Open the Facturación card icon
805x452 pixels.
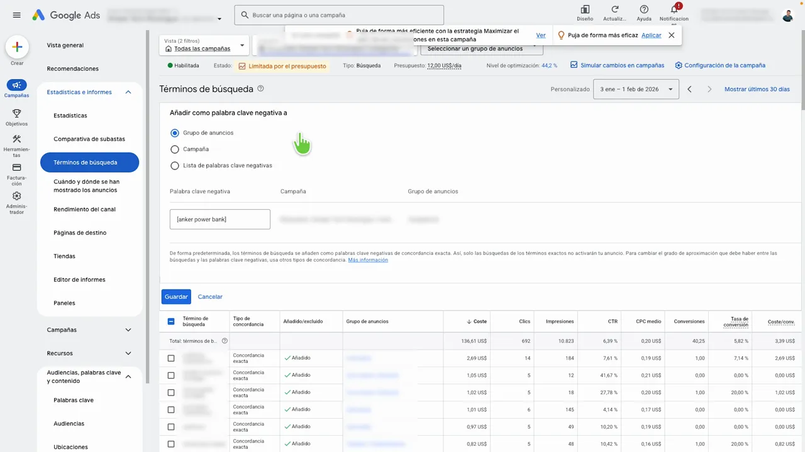(17, 168)
